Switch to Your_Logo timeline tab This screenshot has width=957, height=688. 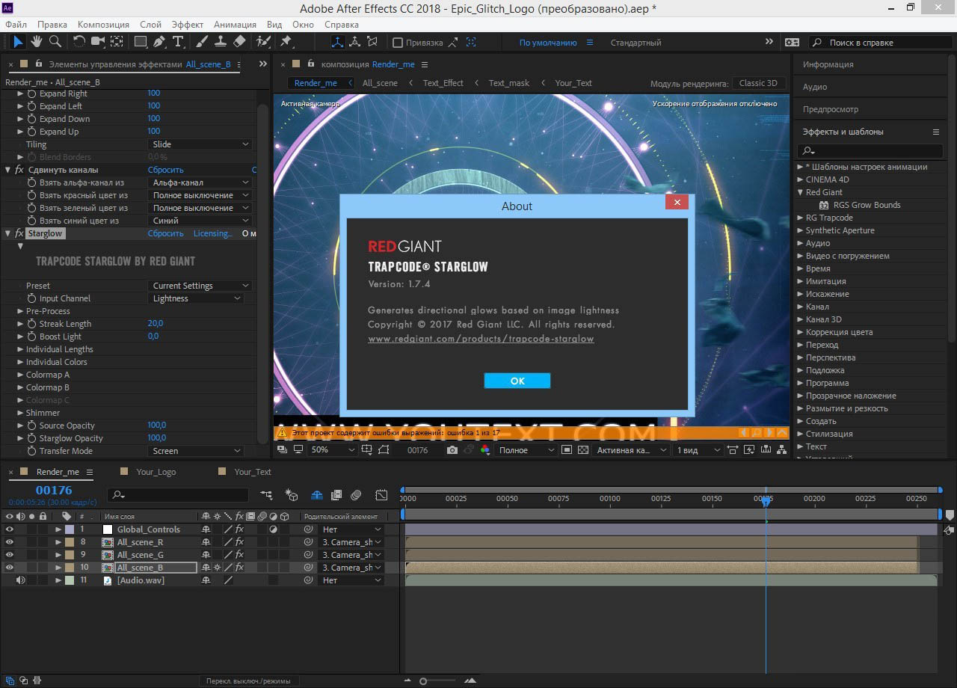point(156,472)
